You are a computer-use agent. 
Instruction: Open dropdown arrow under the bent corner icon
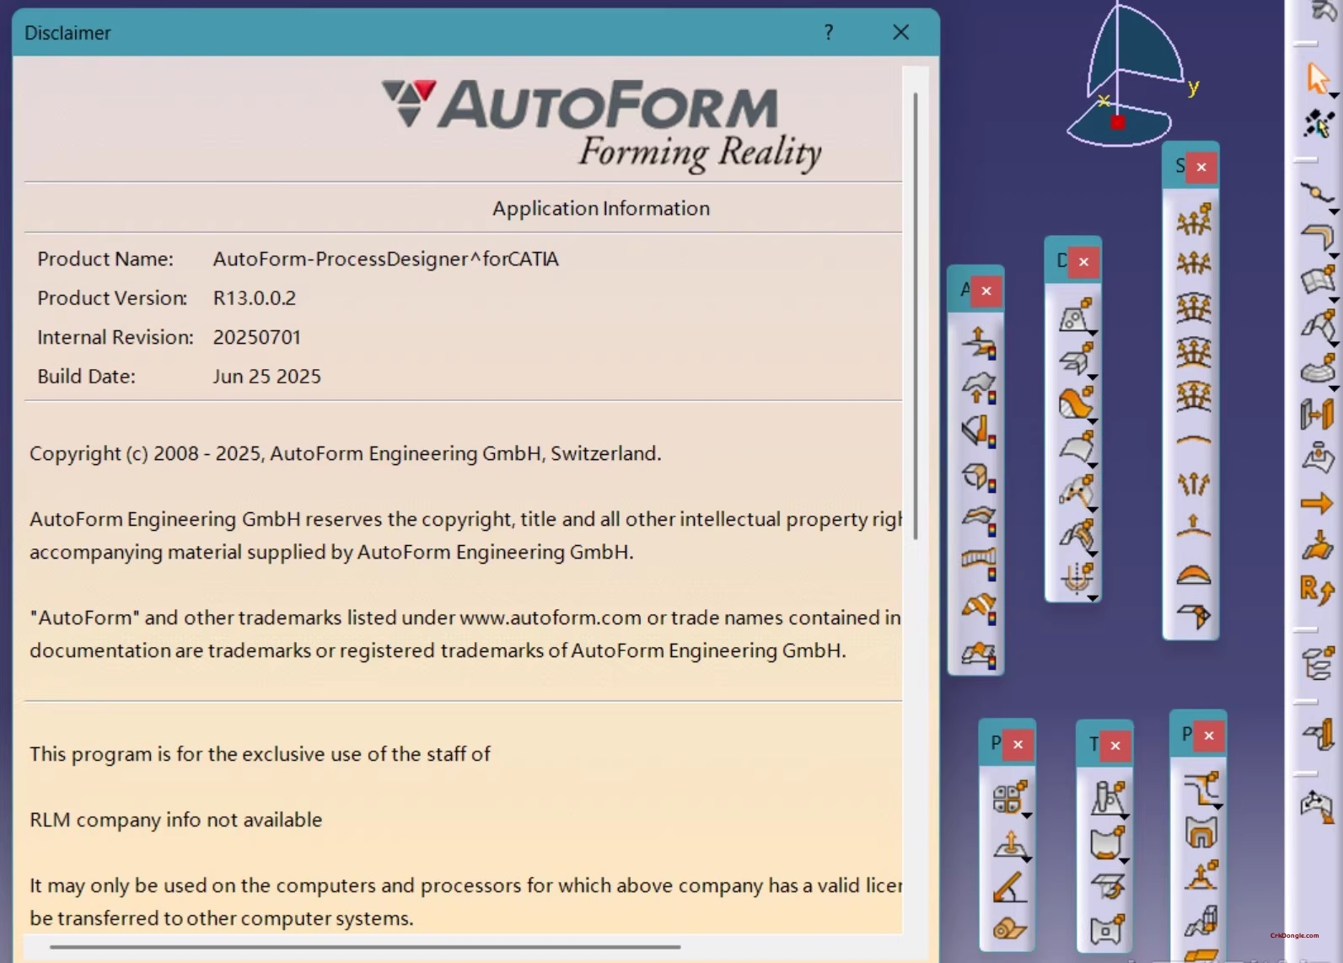(1335, 255)
